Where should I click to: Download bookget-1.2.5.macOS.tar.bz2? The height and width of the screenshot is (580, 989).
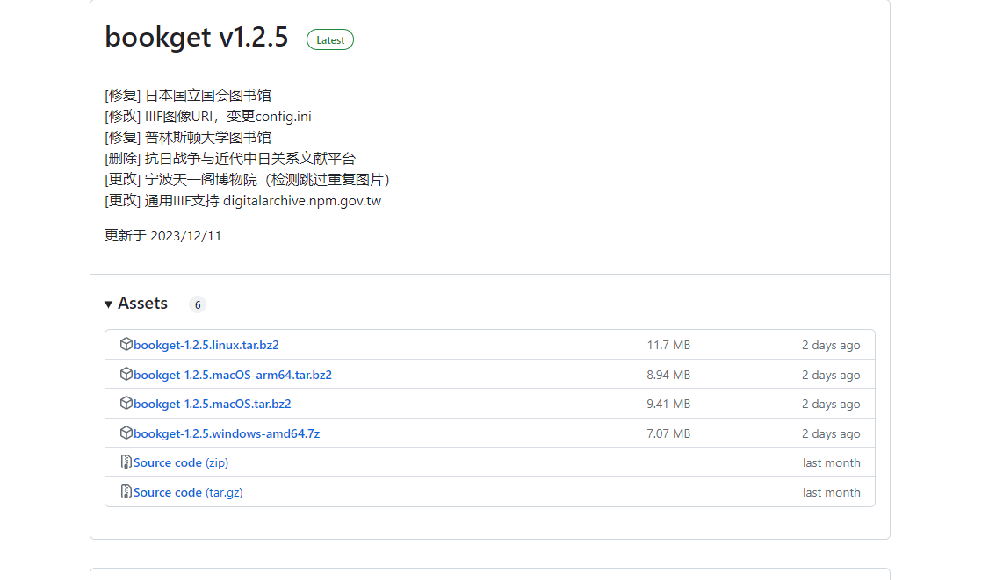click(x=212, y=405)
